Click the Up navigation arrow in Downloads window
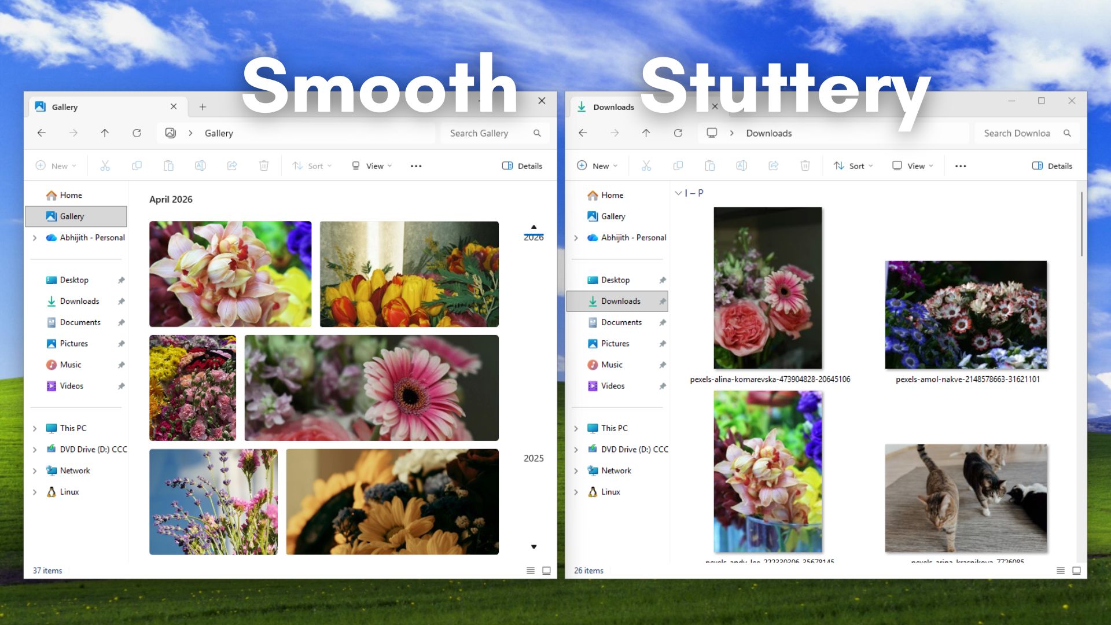Viewport: 1111px width, 625px height. pos(646,133)
